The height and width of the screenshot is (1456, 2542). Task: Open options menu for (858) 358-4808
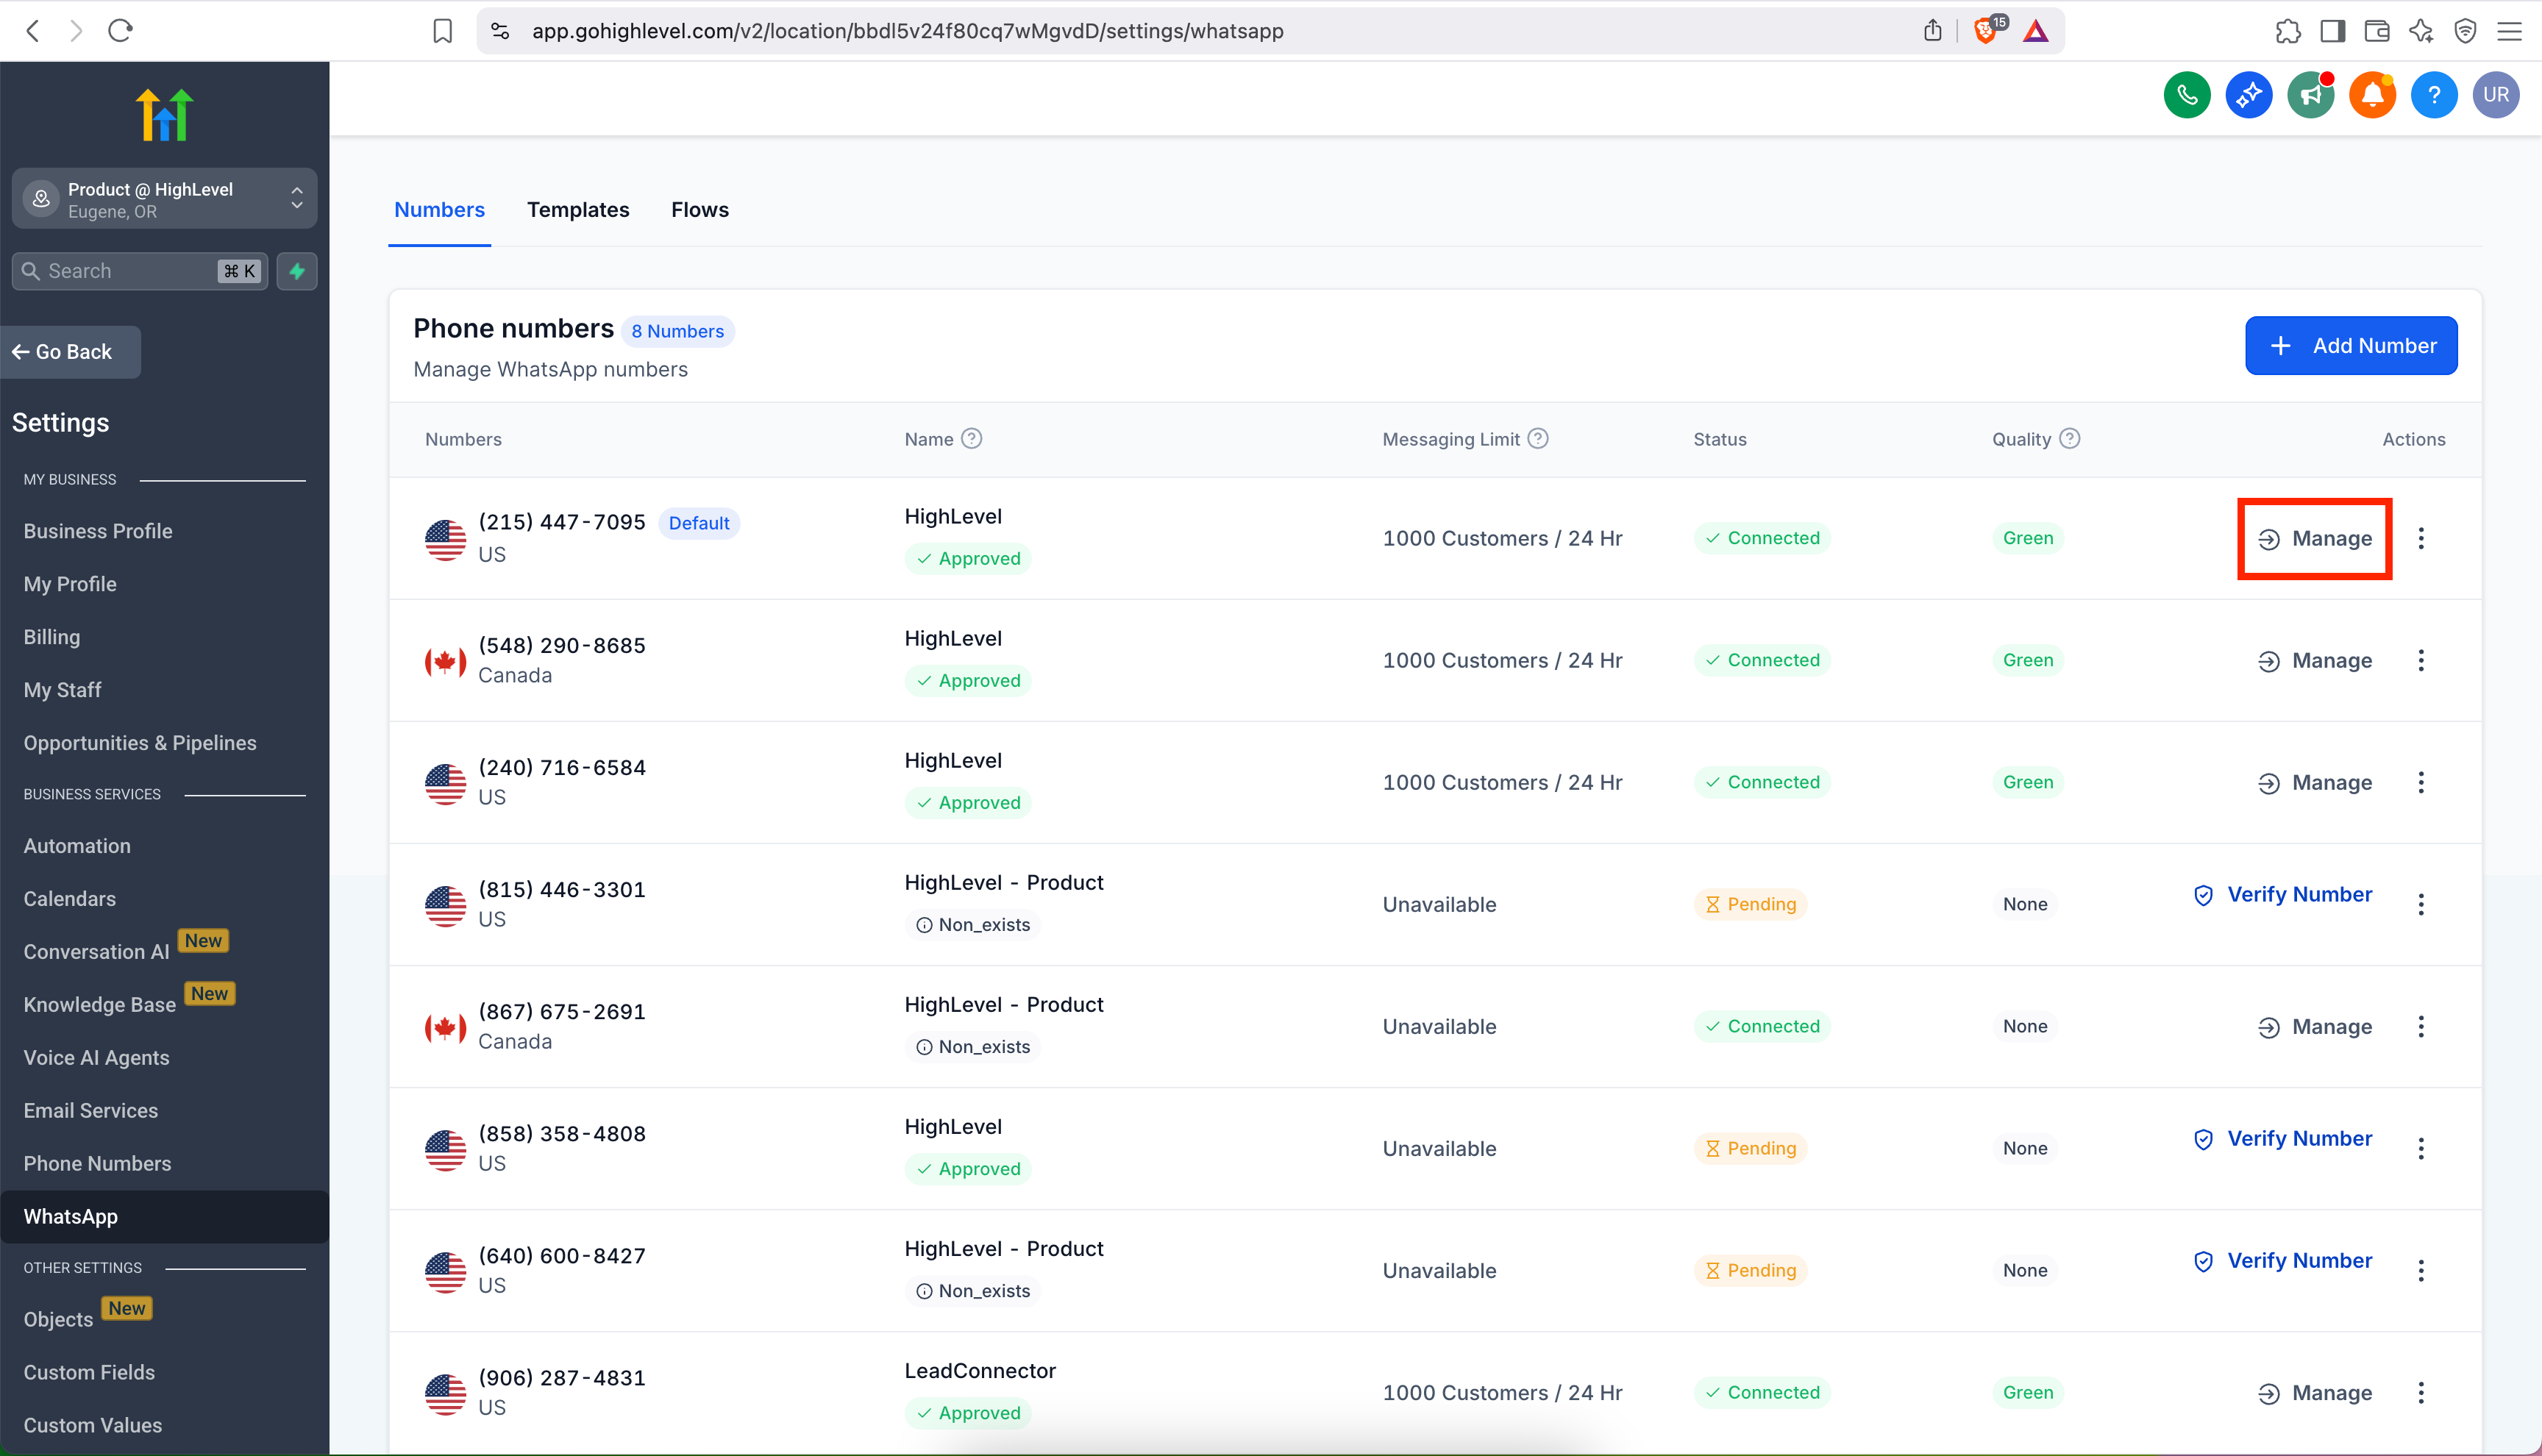pos(2421,1148)
